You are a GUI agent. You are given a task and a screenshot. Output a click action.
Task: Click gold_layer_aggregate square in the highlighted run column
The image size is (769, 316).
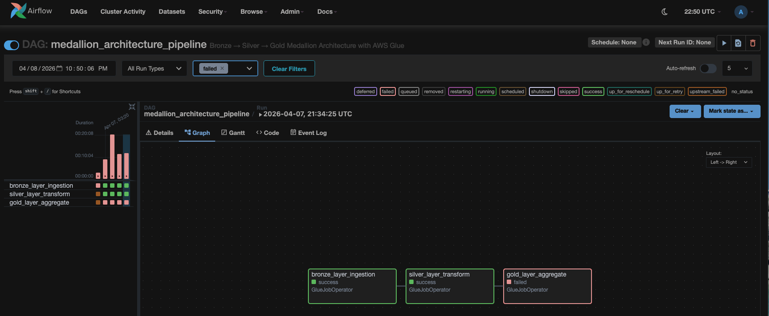pyautogui.click(x=126, y=202)
